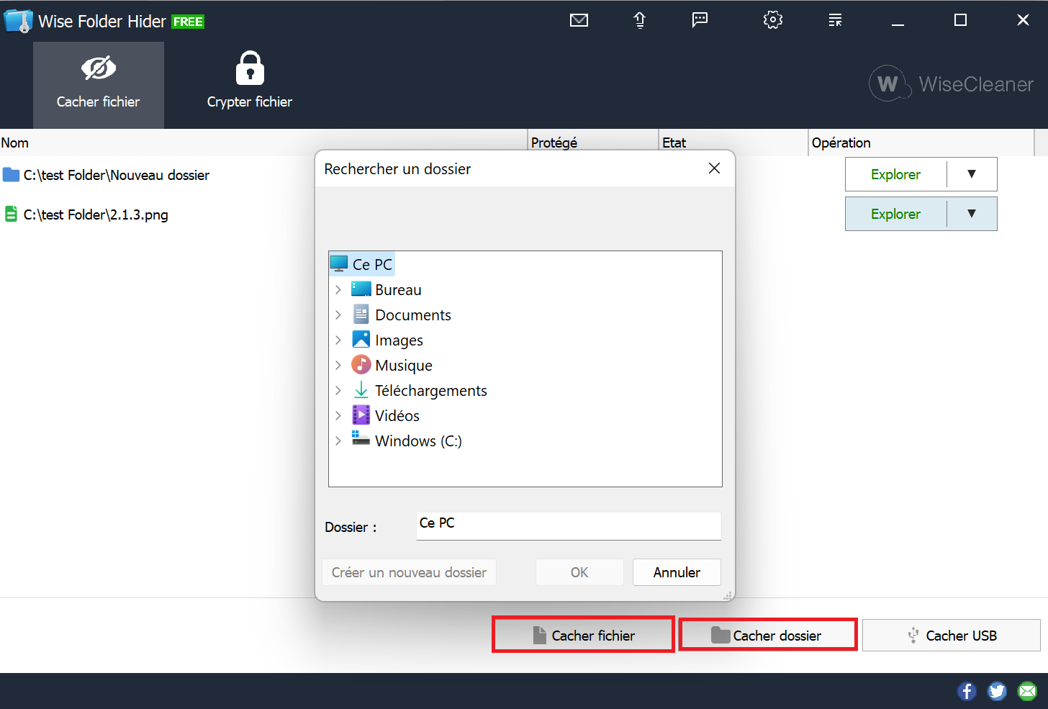Click the Wise Folder Hider app logo
1048x709 pixels.
click(x=18, y=21)
